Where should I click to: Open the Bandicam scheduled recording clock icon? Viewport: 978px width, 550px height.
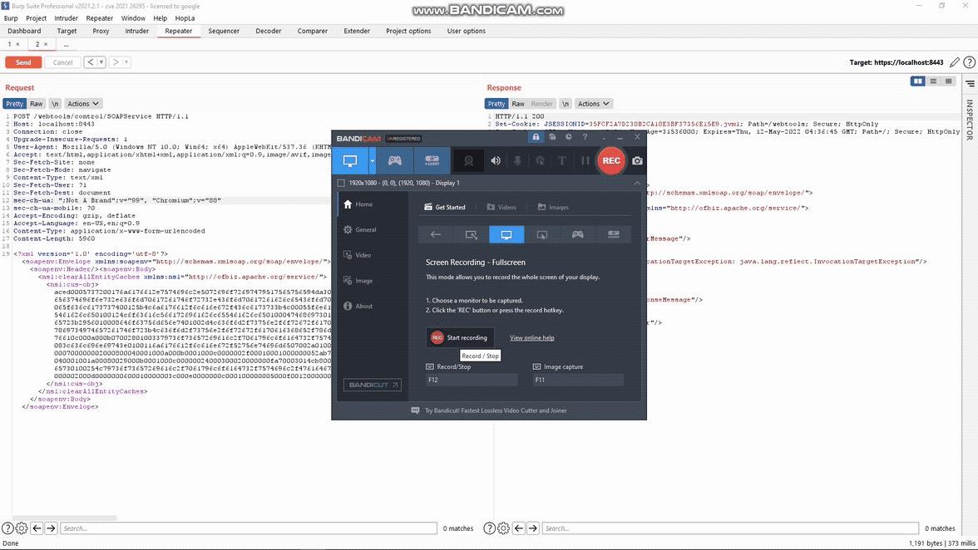pyautogui.click(x=568, y=137)
